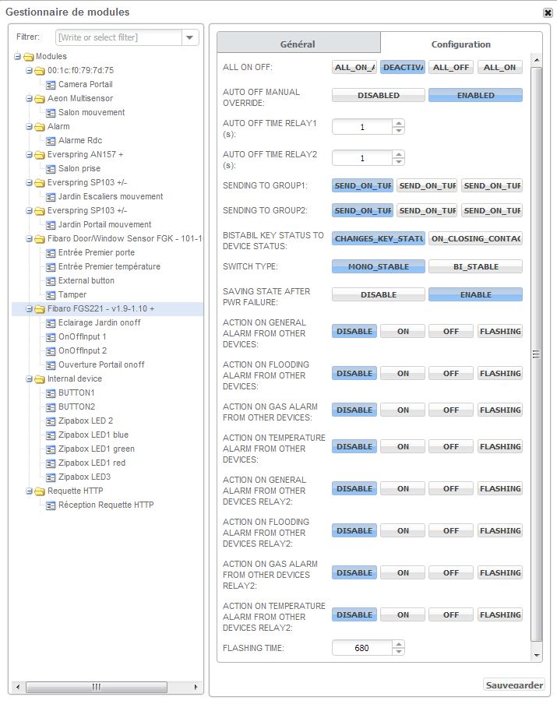557x704 pixels.
Task: Click the configuration panel vertical scrollbar
Action: coord(535,354)
